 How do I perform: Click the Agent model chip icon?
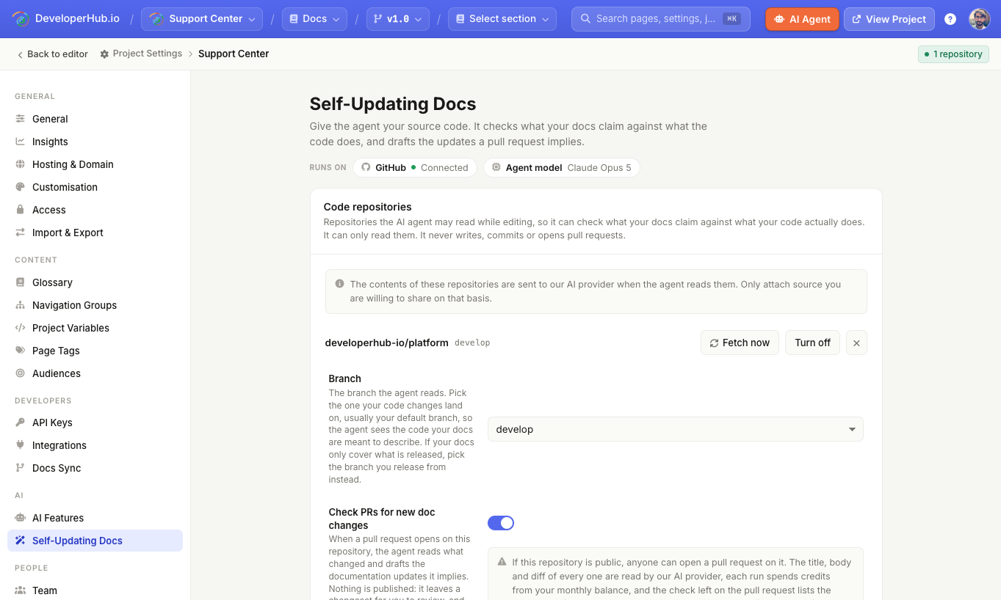(x=496, y=168)
